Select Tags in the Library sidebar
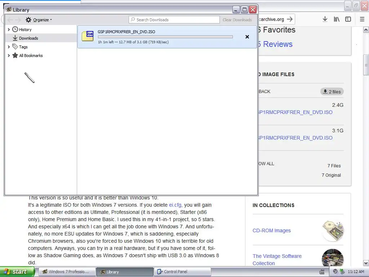369x277 pixels. pos(23,47)
